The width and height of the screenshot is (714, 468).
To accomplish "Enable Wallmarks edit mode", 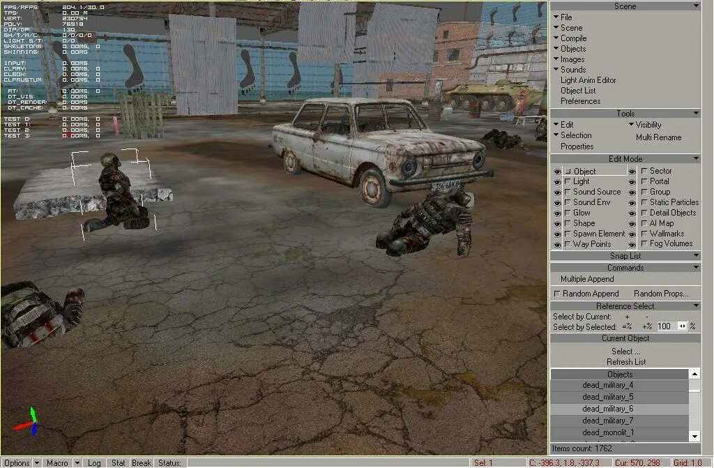I will pos(662,234).
